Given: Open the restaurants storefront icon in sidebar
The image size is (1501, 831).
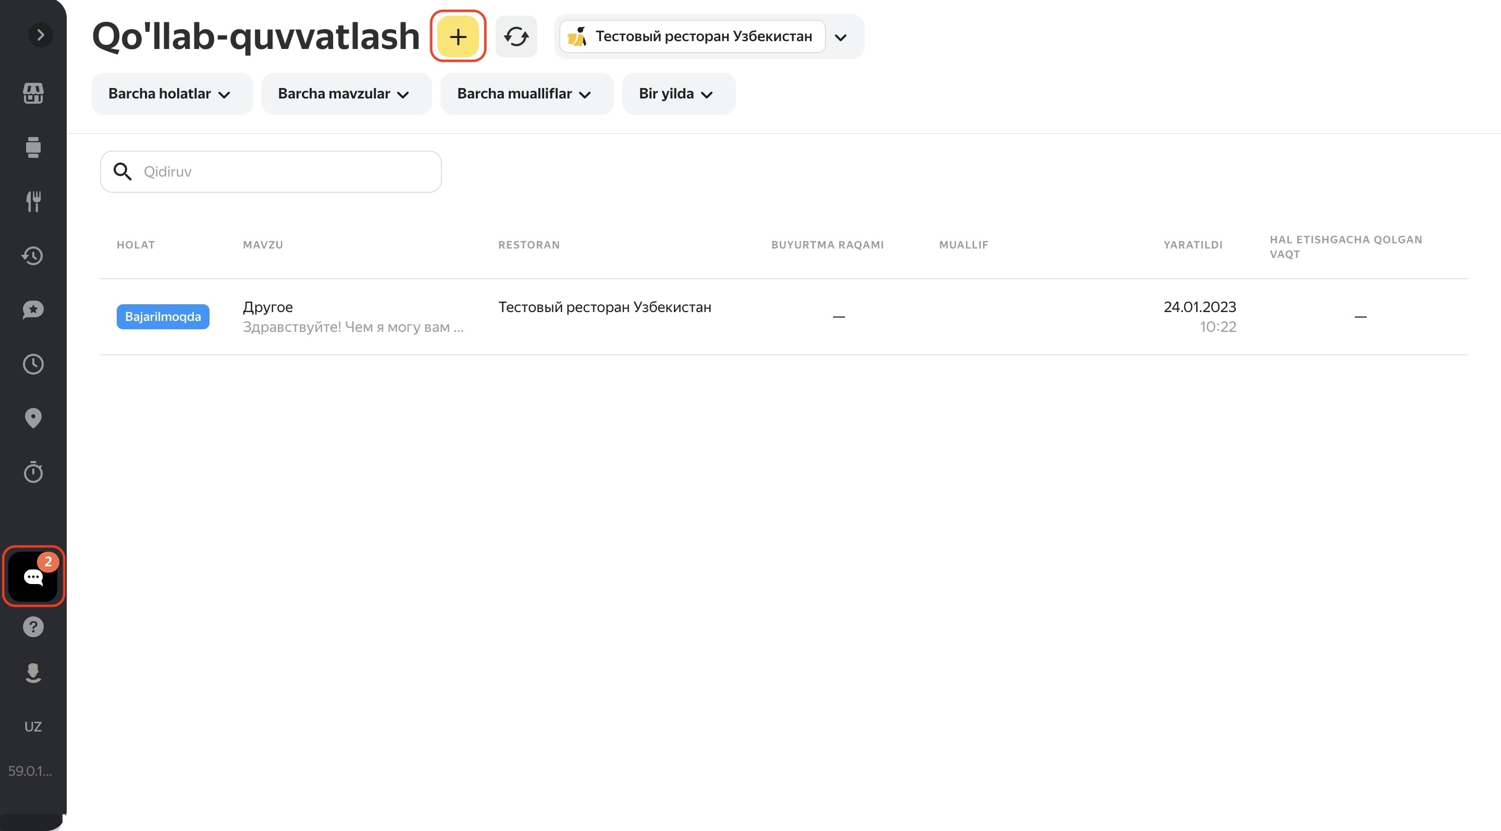Looking at the screenshot, I should (33, 93).
